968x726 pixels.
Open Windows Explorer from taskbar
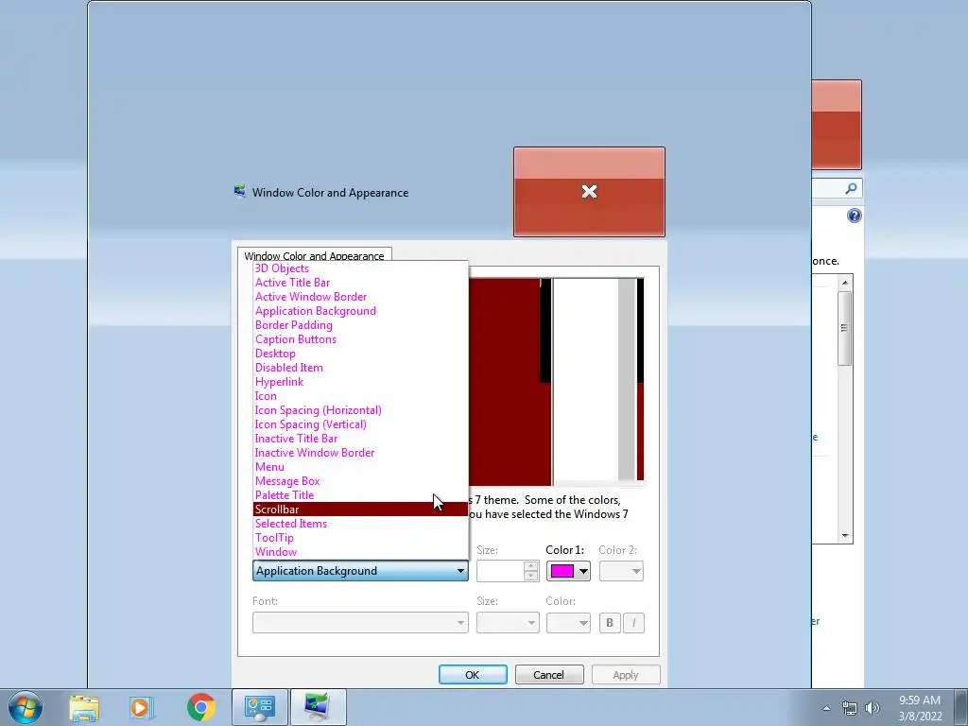tap(84, 707)
